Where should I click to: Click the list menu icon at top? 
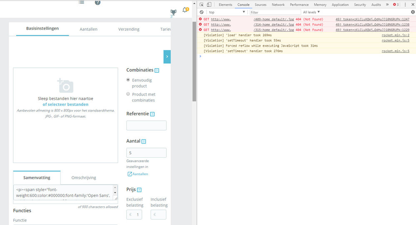pos(82,2)
